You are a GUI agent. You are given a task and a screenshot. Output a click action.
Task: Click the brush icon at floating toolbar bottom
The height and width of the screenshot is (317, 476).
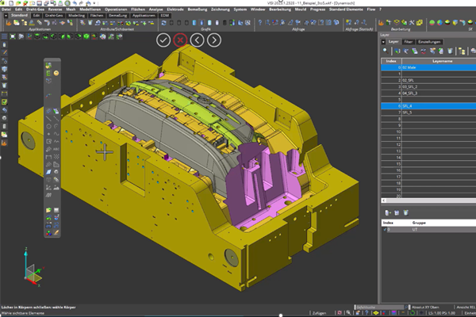coord(56,233)
